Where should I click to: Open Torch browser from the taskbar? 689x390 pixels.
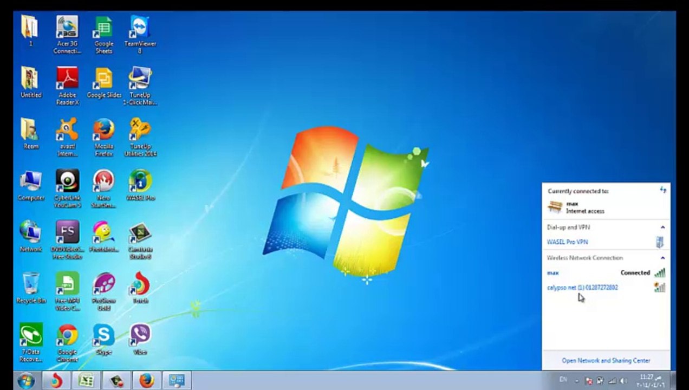point(56,381)
